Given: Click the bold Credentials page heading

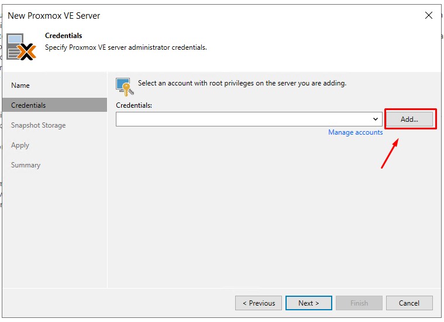Looking at the screenshot, I should point(64,36).
